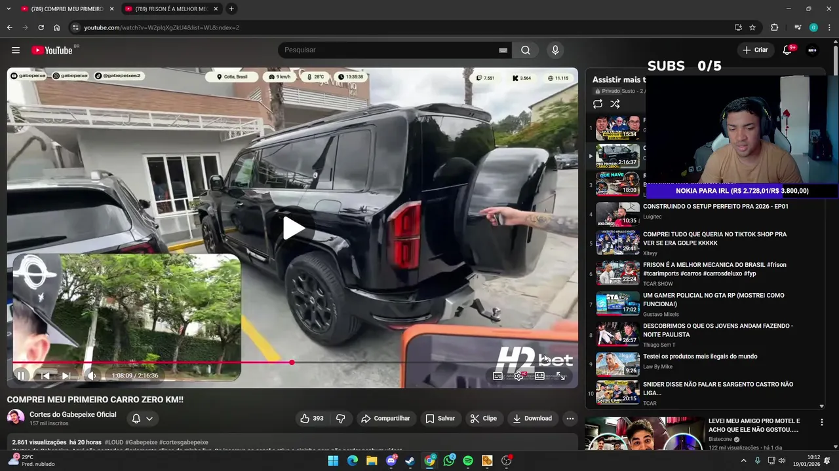Skip to the previous video

pos(45,375)
